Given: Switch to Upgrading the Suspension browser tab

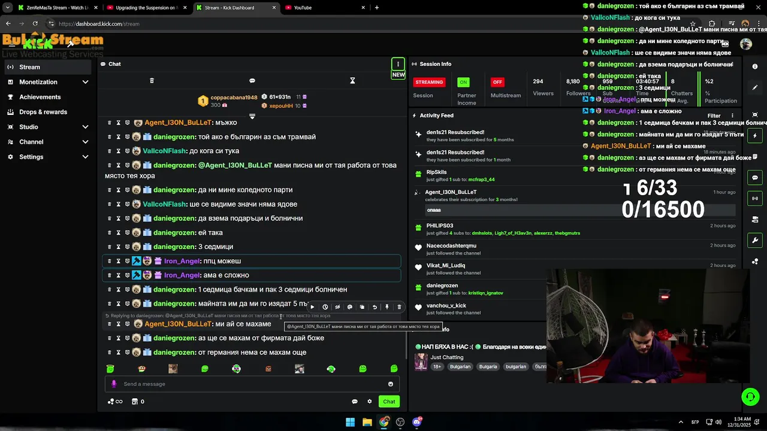Looking at the screenshot, I should coord(146,8).
